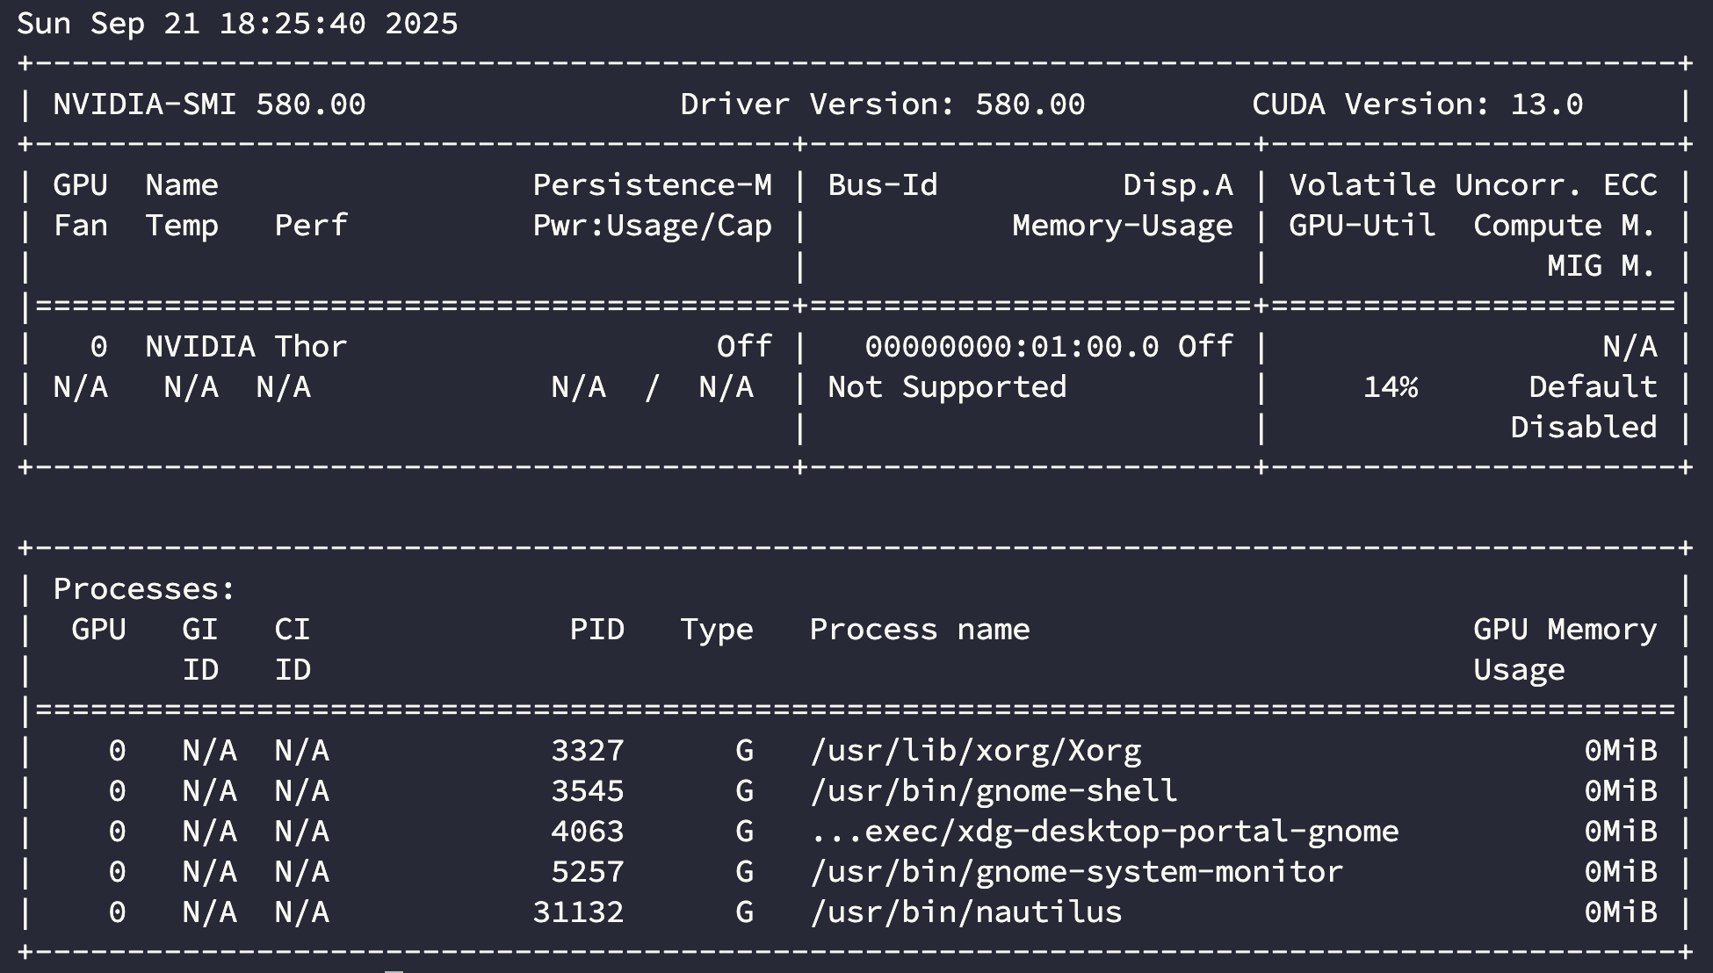Viewport: 1713px width, 973px height.
Task: Click the Memory-Usage header
Action: (1123, 227)
